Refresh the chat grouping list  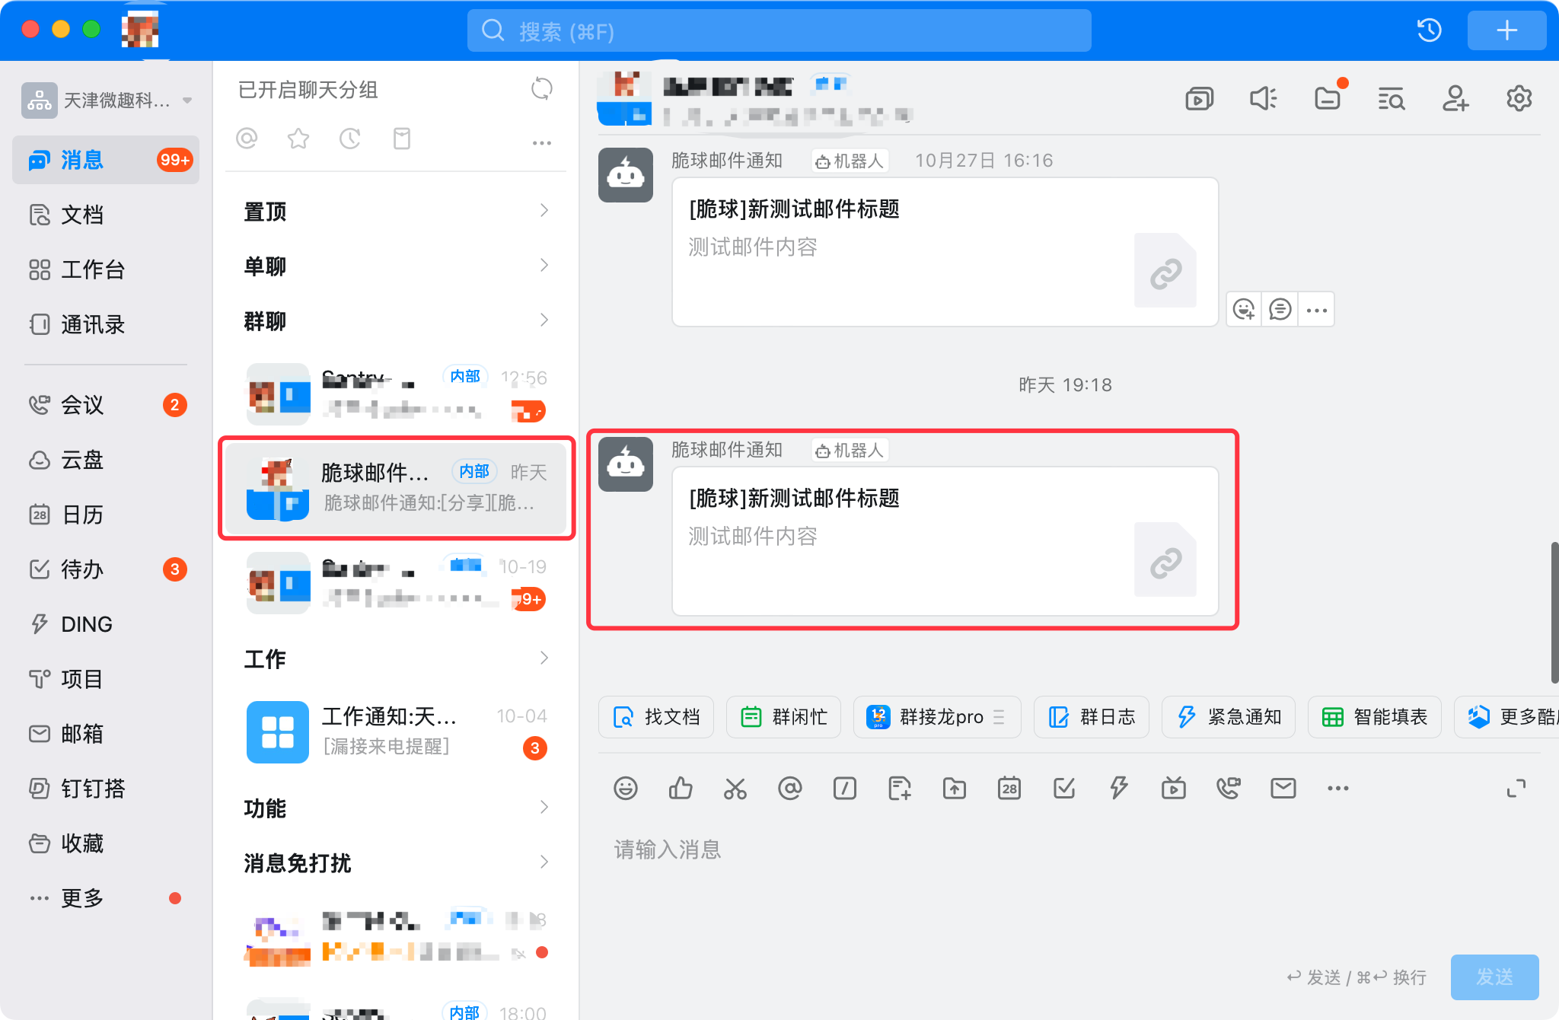541,89
